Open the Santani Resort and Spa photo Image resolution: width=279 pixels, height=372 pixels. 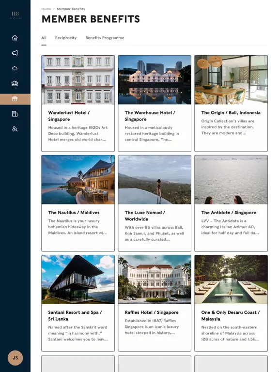[x=78, y=279]
